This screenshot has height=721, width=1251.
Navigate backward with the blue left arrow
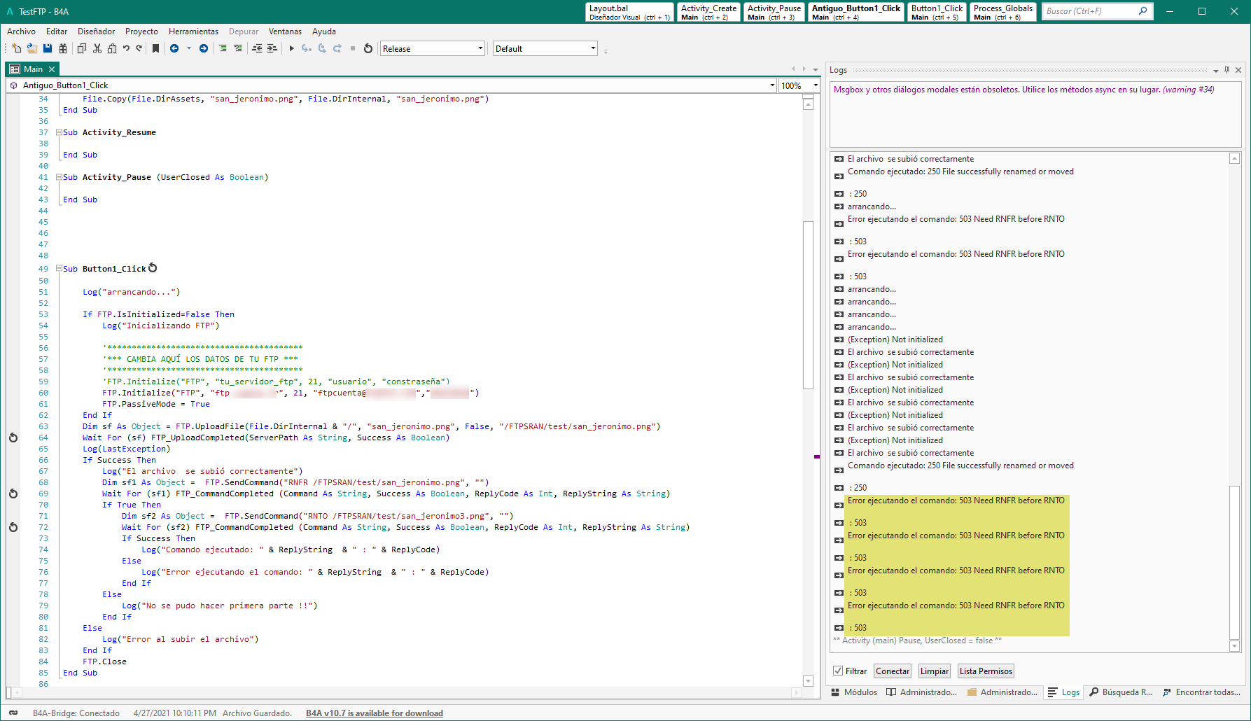174,48
